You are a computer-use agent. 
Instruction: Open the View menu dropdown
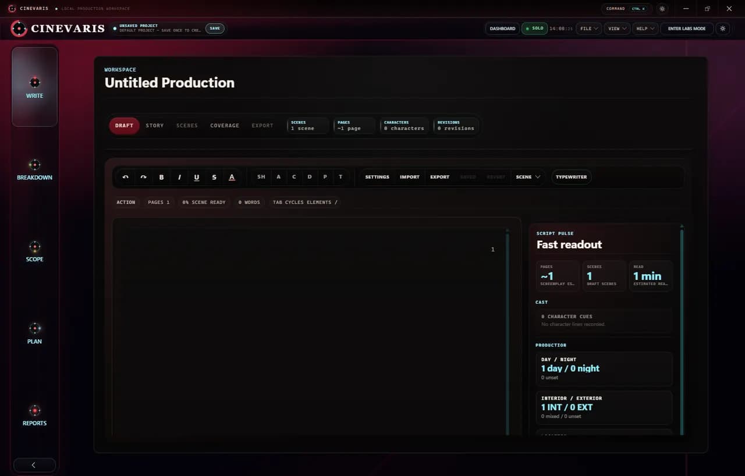pyautogui.click(x=617, y=29)
